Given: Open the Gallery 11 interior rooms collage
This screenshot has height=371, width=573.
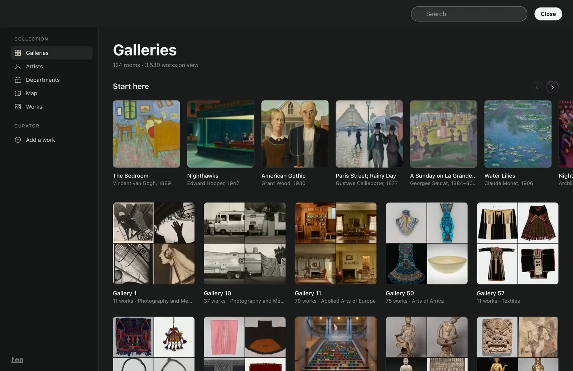Looking at the screenshot, I should click(336, 244).
